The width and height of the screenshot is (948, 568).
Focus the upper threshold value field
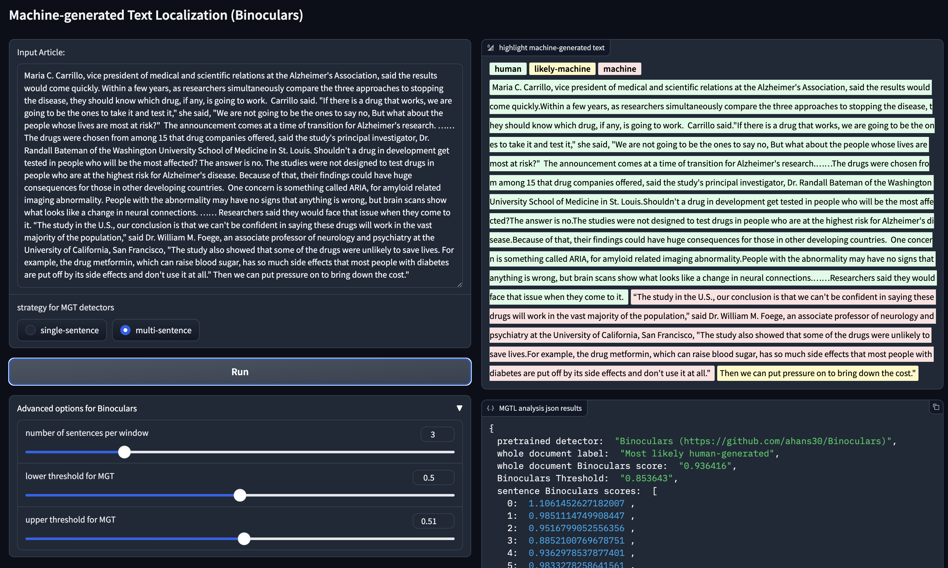[433, 521]
